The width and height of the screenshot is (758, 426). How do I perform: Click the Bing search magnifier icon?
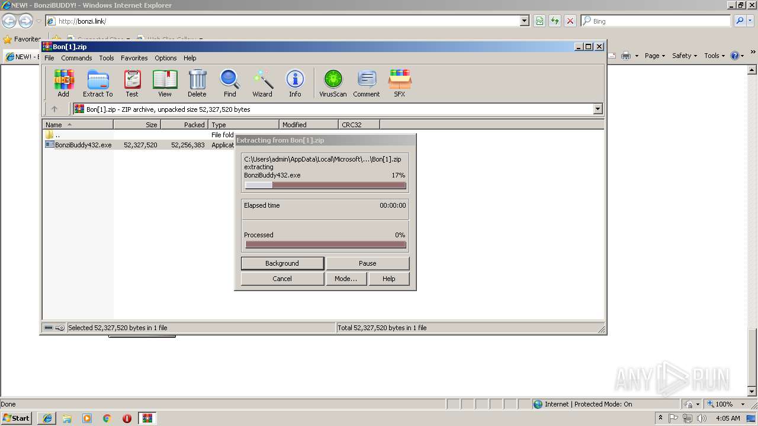740,21
